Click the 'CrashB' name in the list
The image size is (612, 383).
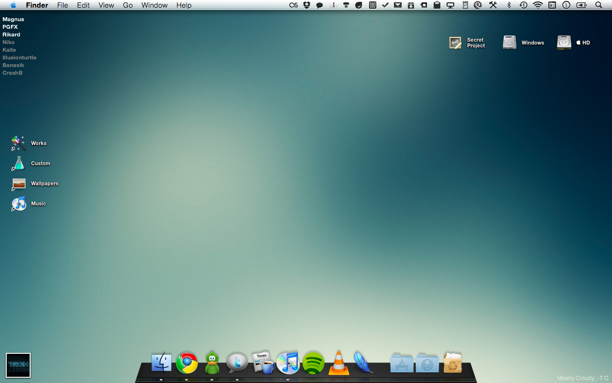tap(12, 73)
